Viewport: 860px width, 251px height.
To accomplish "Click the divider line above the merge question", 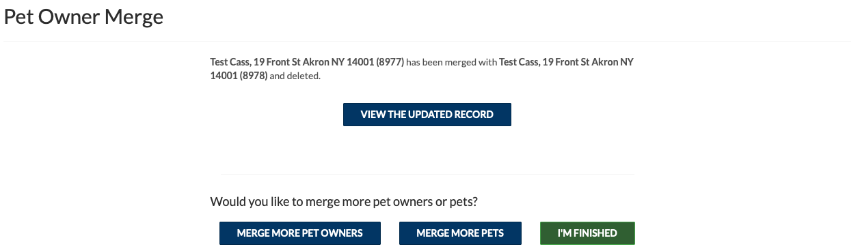I will point(428,174).
